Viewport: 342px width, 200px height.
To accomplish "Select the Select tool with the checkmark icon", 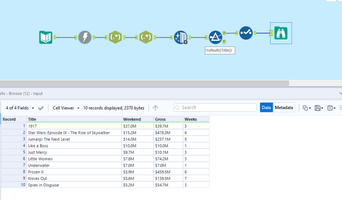I will point(246,33).
